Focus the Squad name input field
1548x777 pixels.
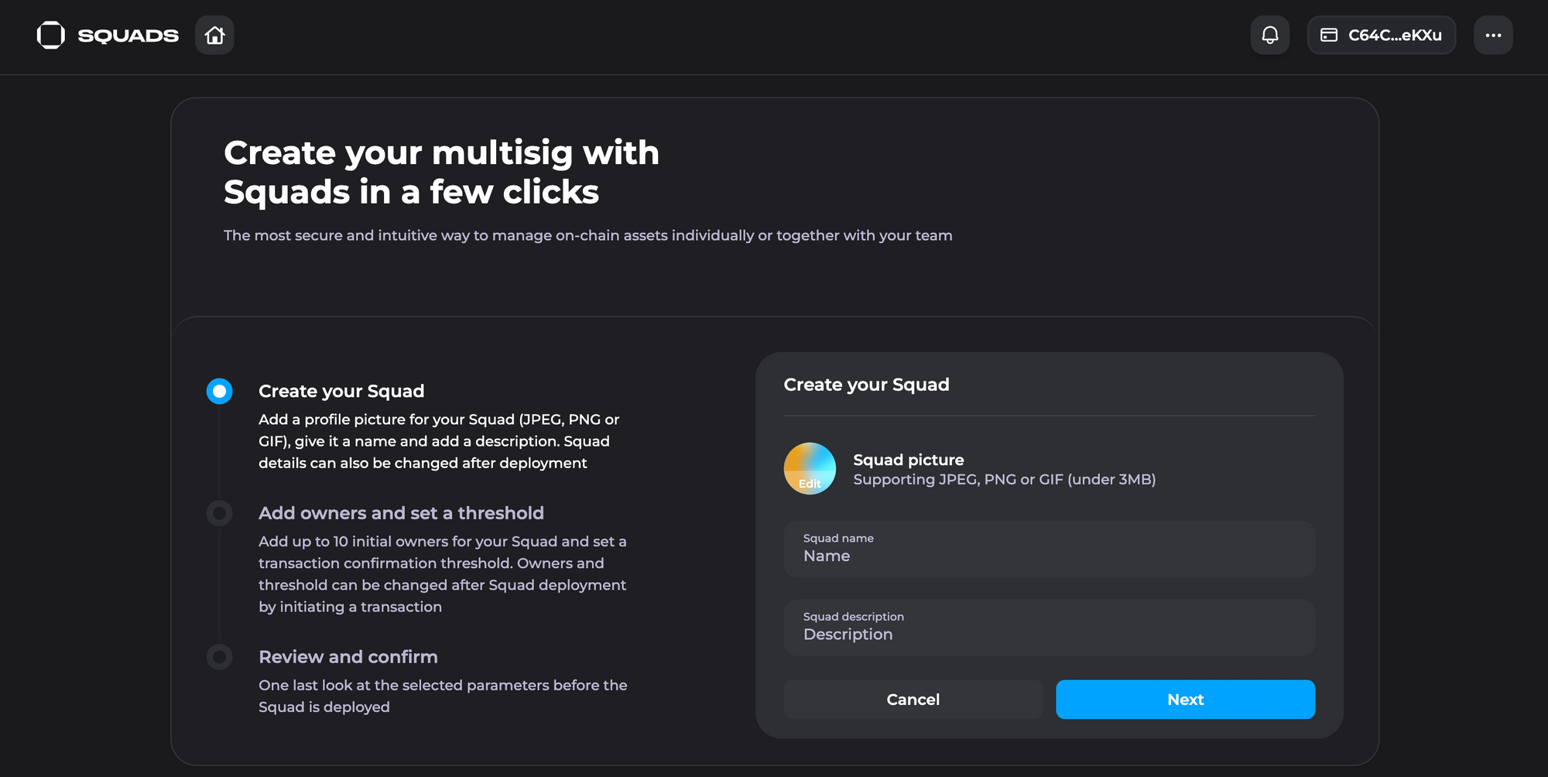1049,549
